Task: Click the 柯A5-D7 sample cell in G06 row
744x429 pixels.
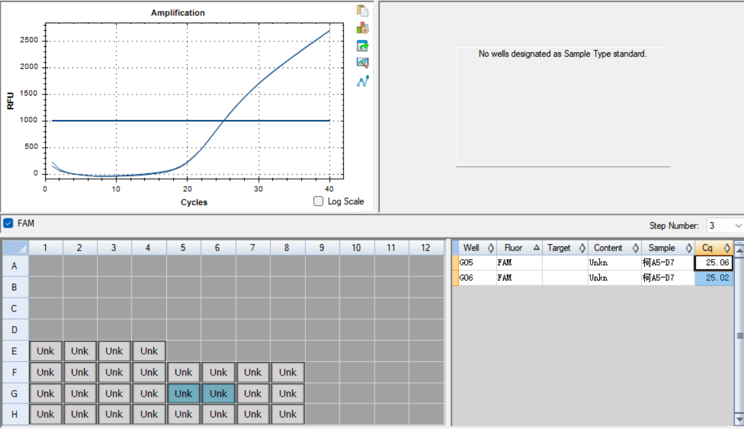Action: [x=668, y=278]
